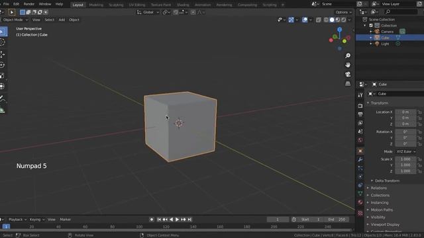Open the World properties tab
The height and width of the screenshot is (238, 424).
(x=360, y=140)
